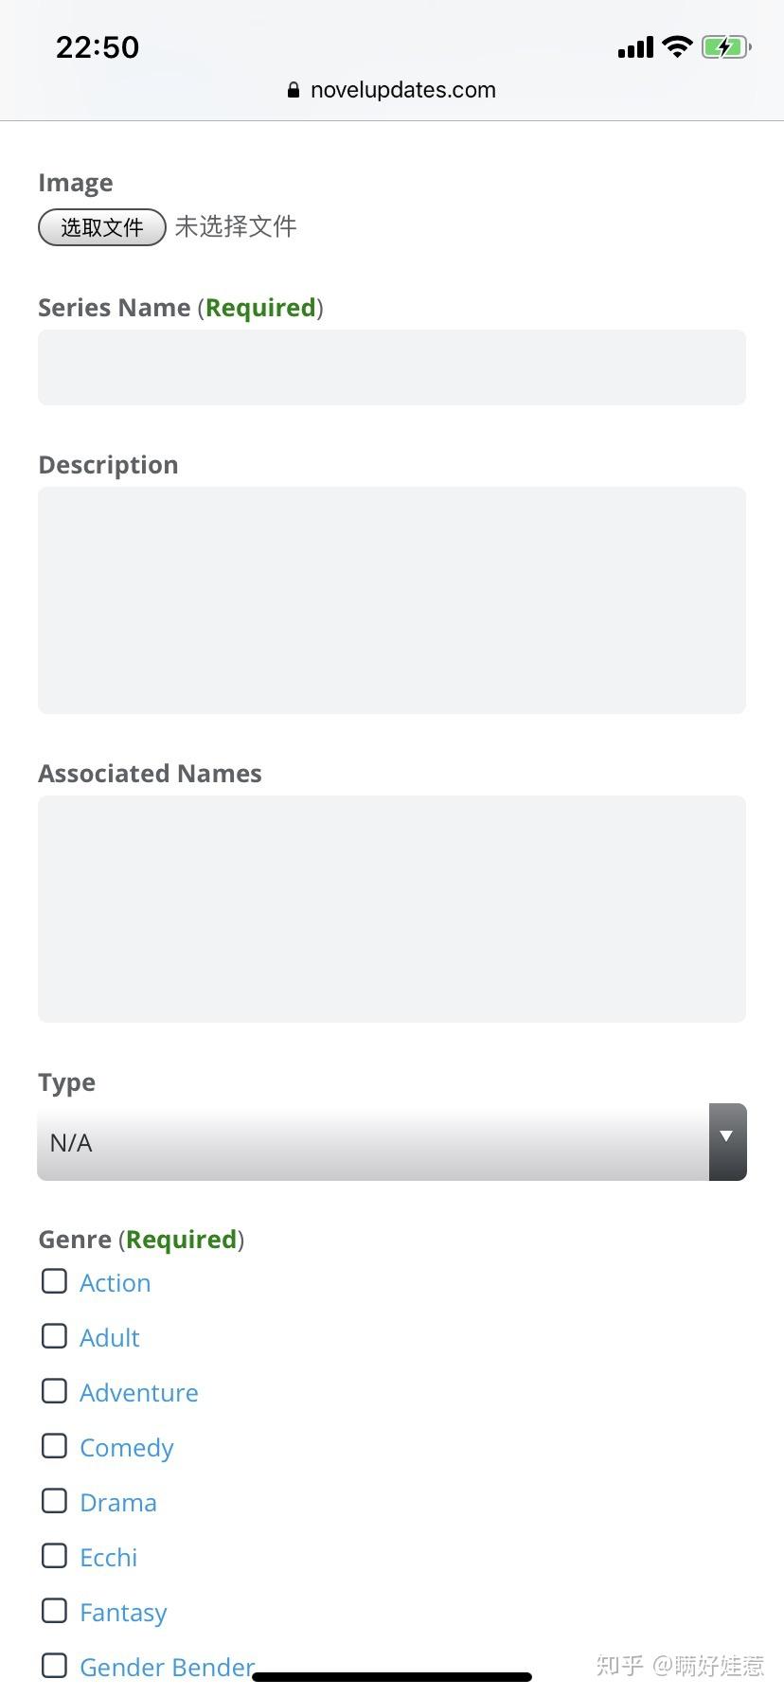The image size is (784, 1697).
Task: Open the Type dropdown showing N/A
Action: 373,1142
